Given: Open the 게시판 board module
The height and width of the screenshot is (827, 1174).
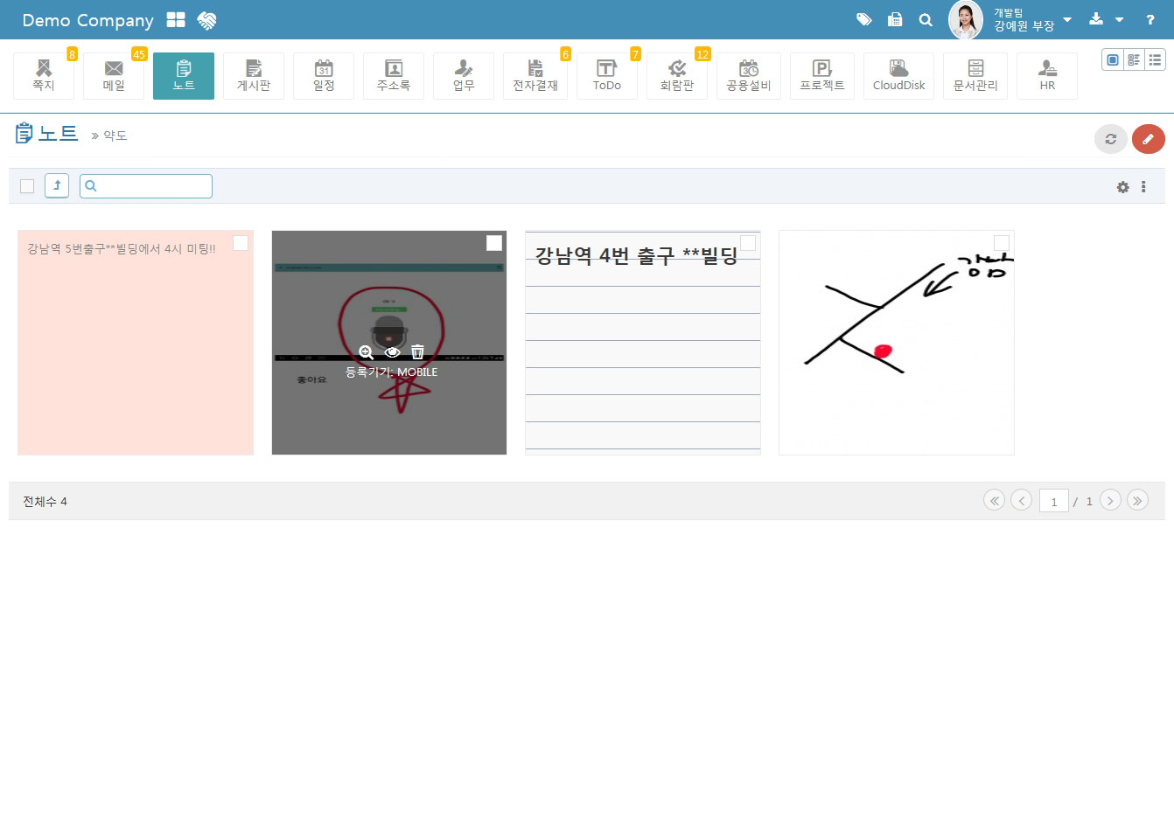Looking at the screenshot, I should [254, 76].
